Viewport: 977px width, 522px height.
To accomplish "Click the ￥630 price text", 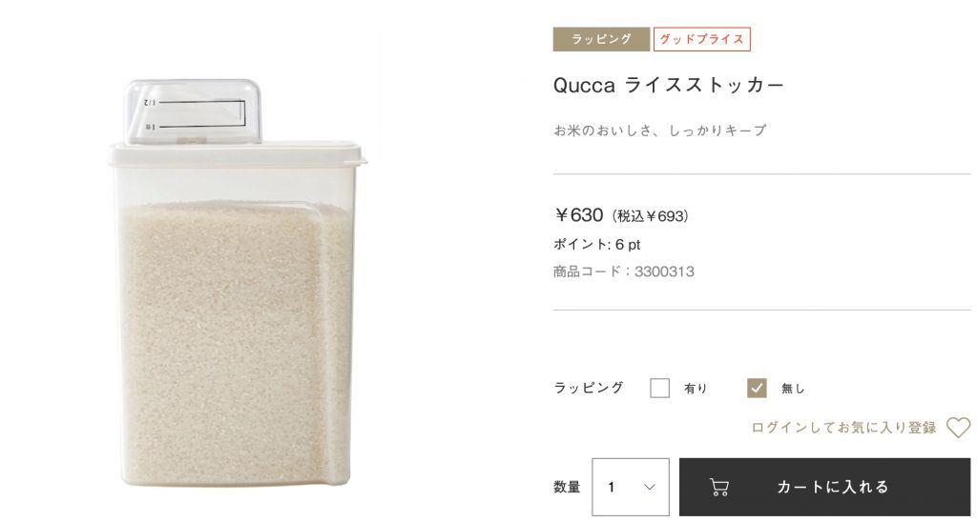I will [x=578, y=215].
